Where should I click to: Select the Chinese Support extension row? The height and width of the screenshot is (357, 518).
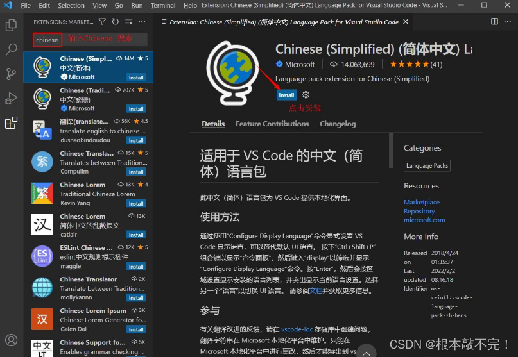pos(88,347)
